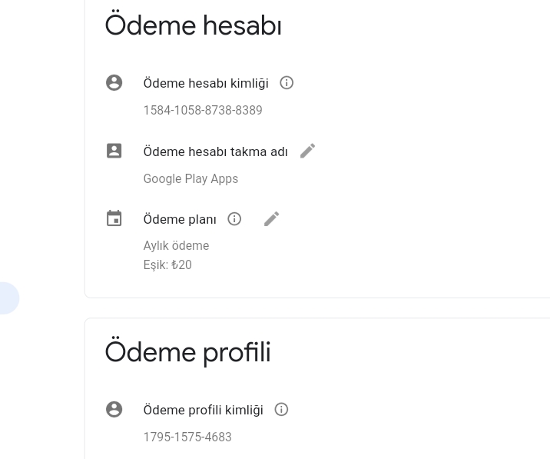The width and height of the screenshot is (550, 459).
Task: Click the Eşik ₺20 threshold text
Action: (x=167, y=264)
